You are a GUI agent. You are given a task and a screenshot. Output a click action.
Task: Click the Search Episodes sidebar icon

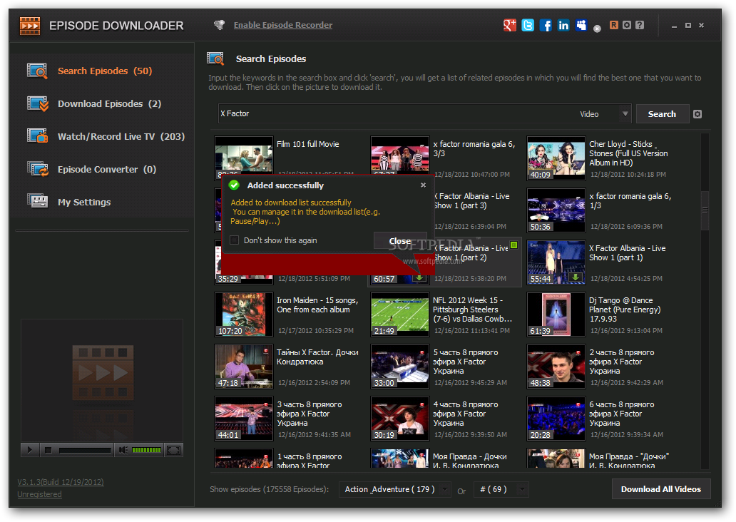point(37,71)
